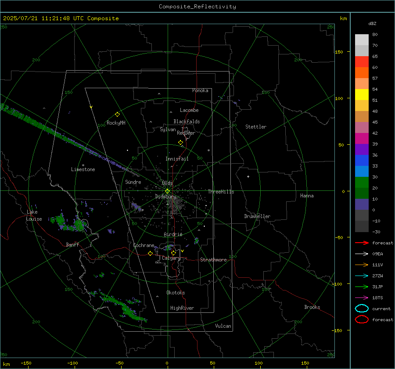Click the white plus marker west of Hanna
This screenshot has height=369, width=395.
click(x=248, y=176)
